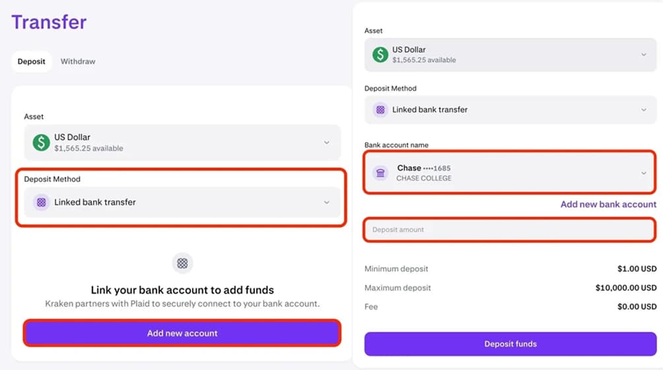The width and height of the screenshot is (663, 370).
Task: Click the purple Plaid icon in left Deposit Method
Action: (x=42, y=202)
